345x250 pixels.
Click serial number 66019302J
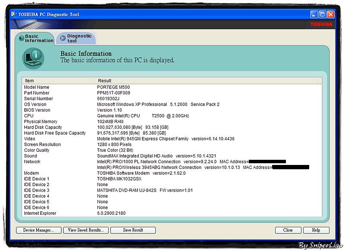tap(108, 99)
